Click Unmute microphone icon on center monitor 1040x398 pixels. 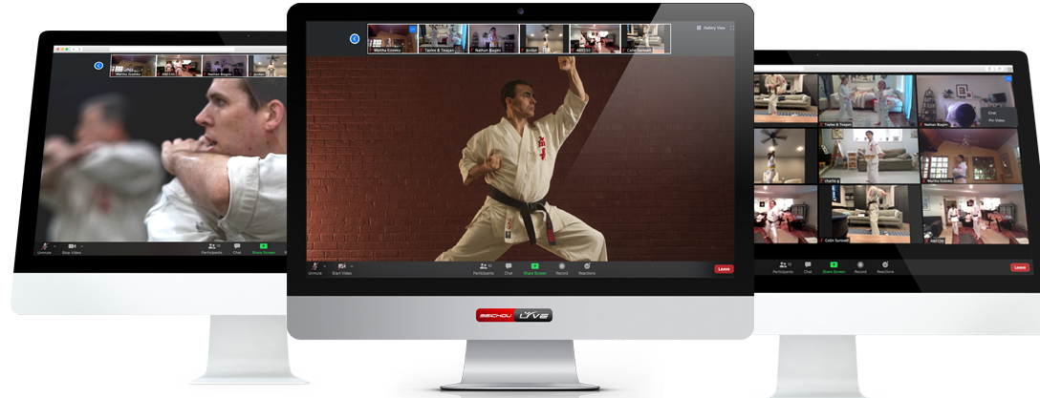pyautogui.click(x=314, y=266)
